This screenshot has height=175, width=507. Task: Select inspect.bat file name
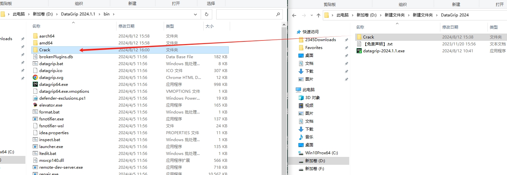tap(50, 139)
